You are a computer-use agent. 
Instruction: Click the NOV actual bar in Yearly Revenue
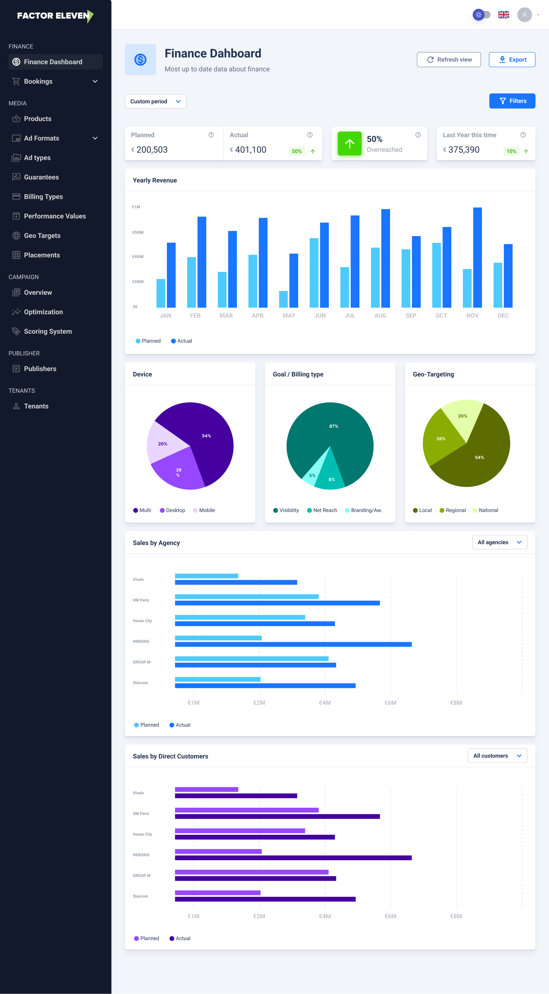477,257
